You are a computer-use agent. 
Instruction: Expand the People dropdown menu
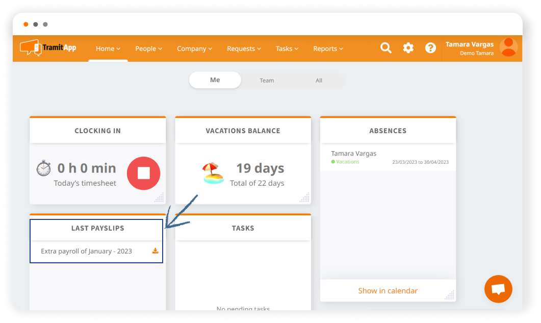pos(148,49)
